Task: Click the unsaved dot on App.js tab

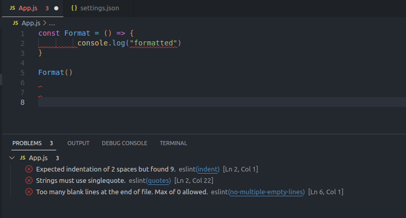Action: pos(56,9)
